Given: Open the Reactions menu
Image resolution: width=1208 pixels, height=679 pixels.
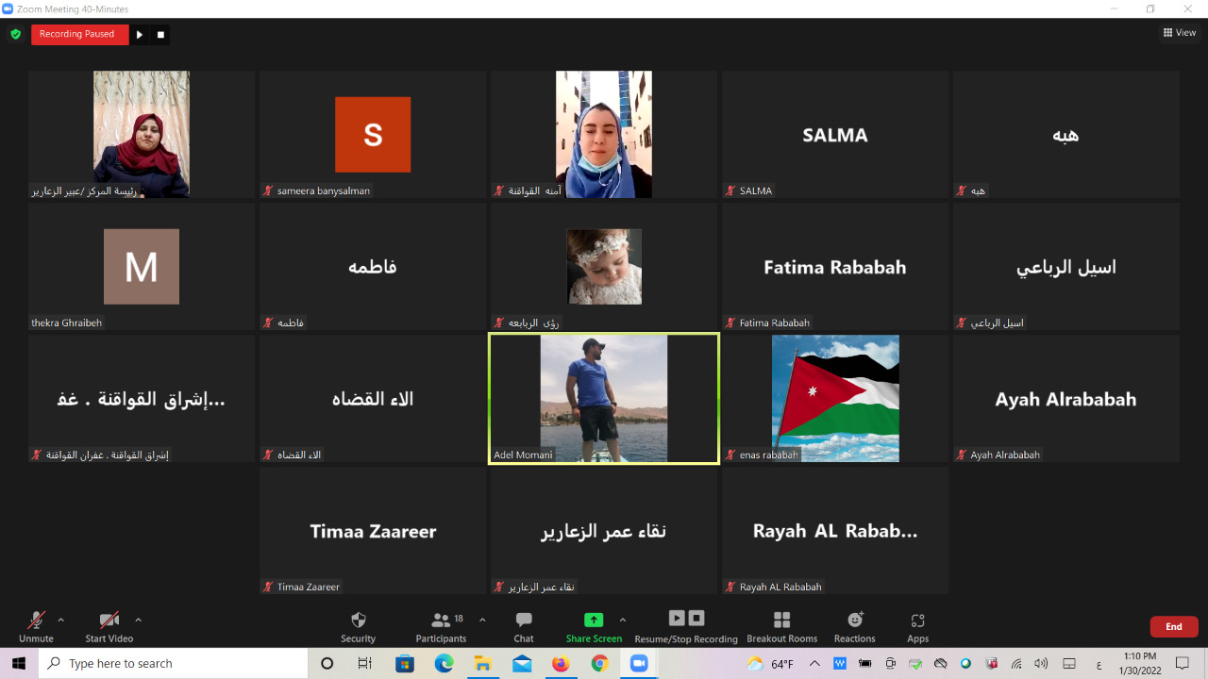Looking at the screenshot, I should 855,626.
